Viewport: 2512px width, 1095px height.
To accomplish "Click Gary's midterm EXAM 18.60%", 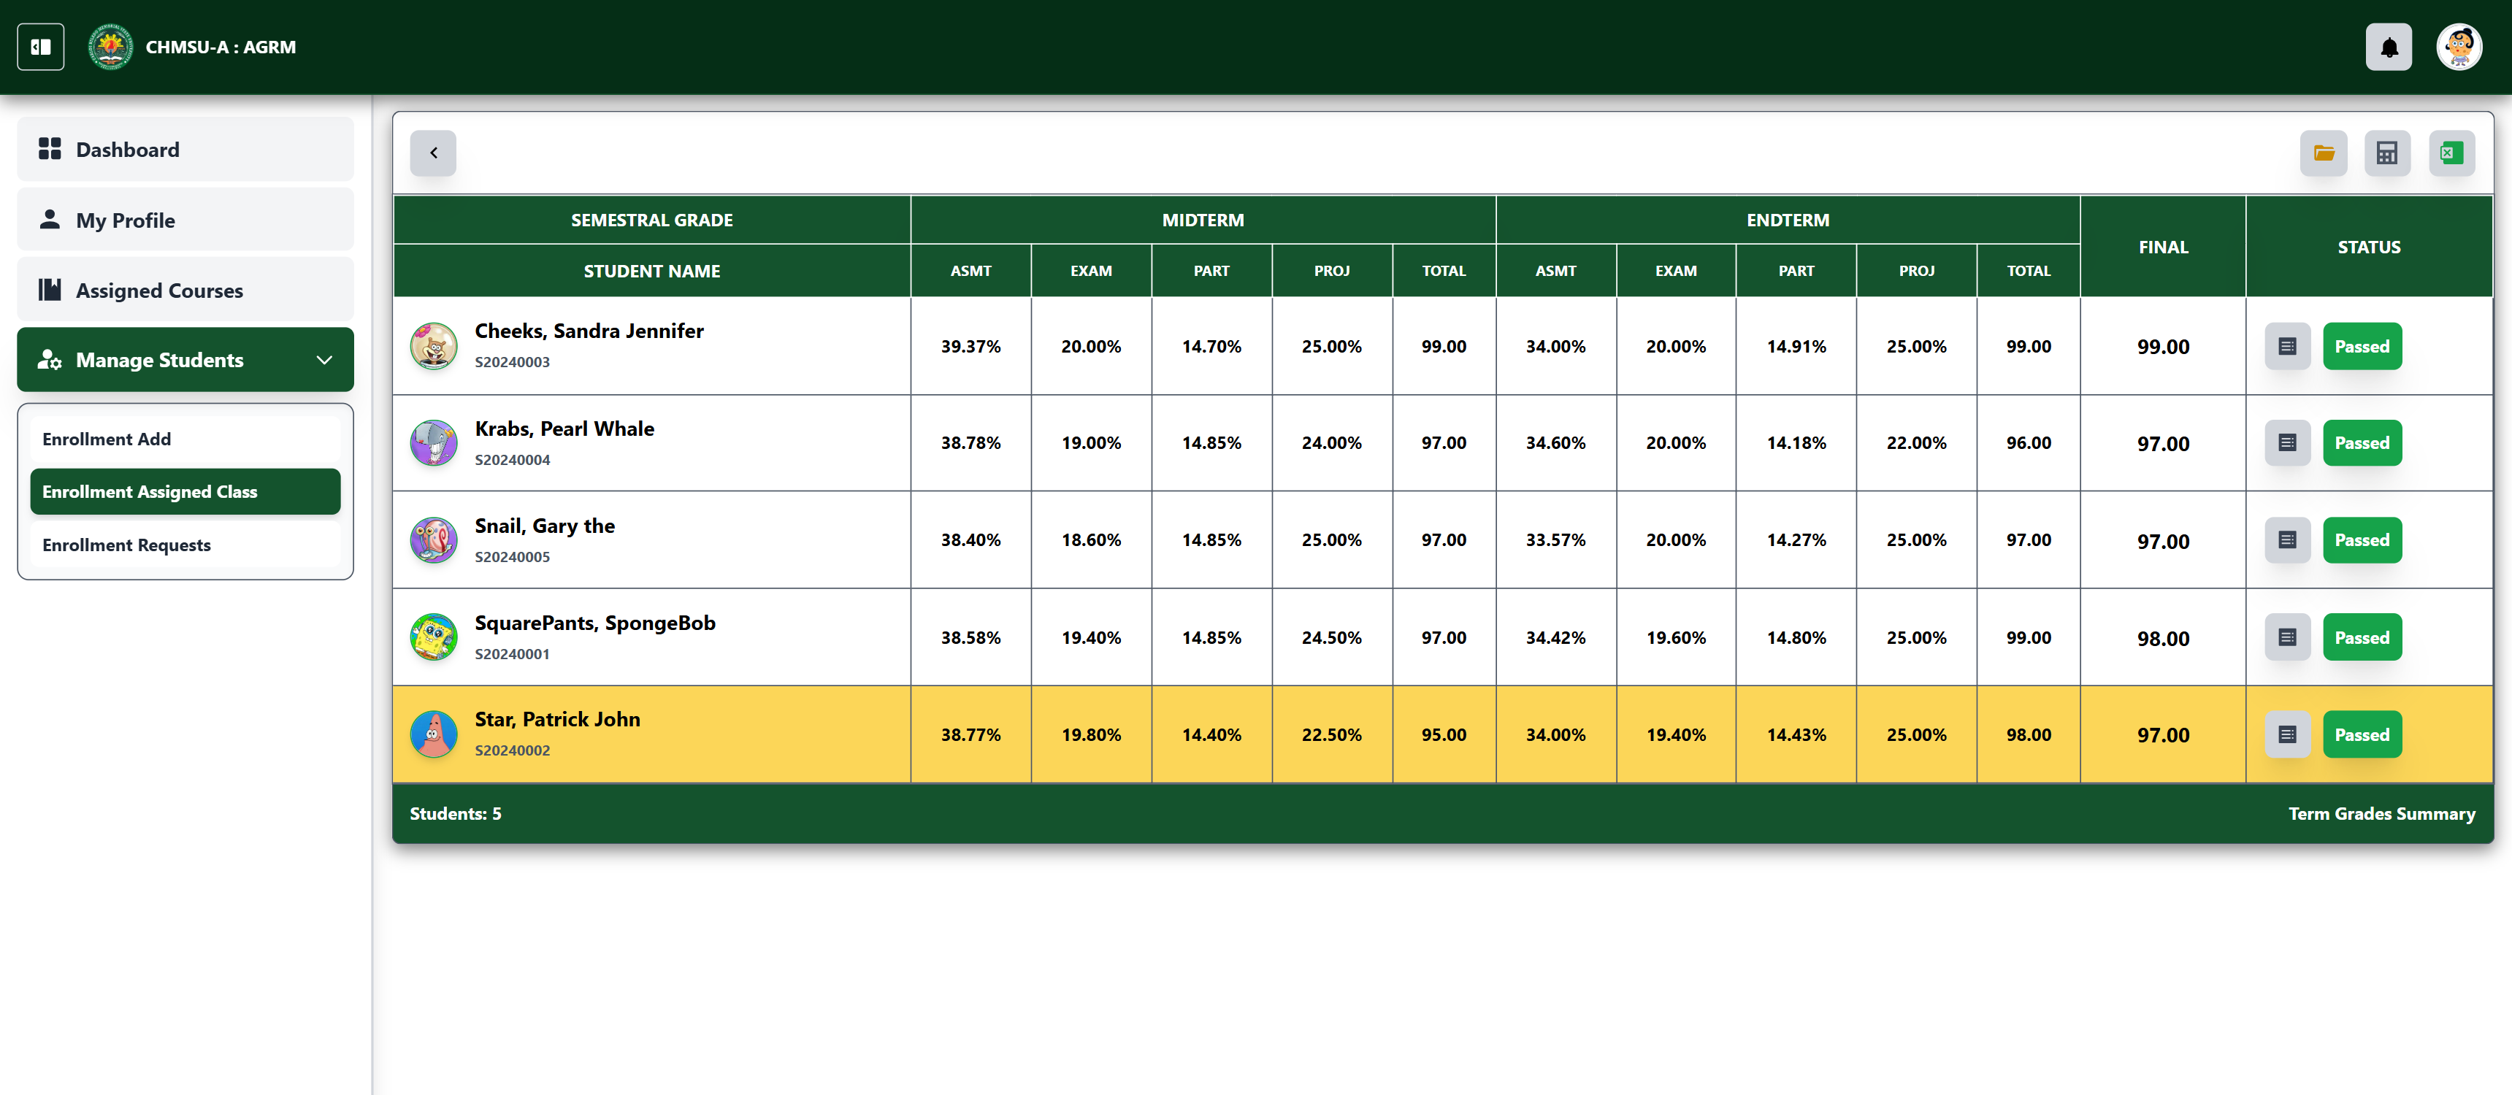I will (1090, 540).
